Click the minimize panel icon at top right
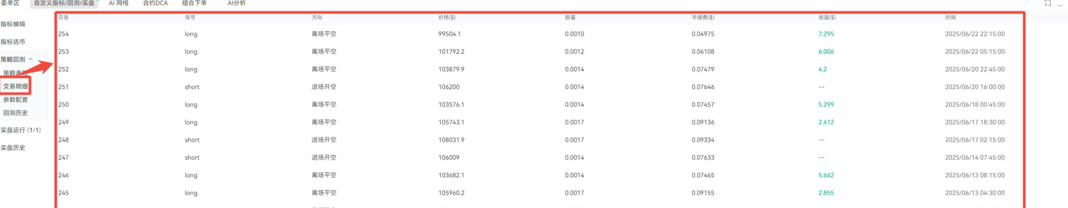The width and height of the screenshot is (1068, 208). tap(1060, 4)
